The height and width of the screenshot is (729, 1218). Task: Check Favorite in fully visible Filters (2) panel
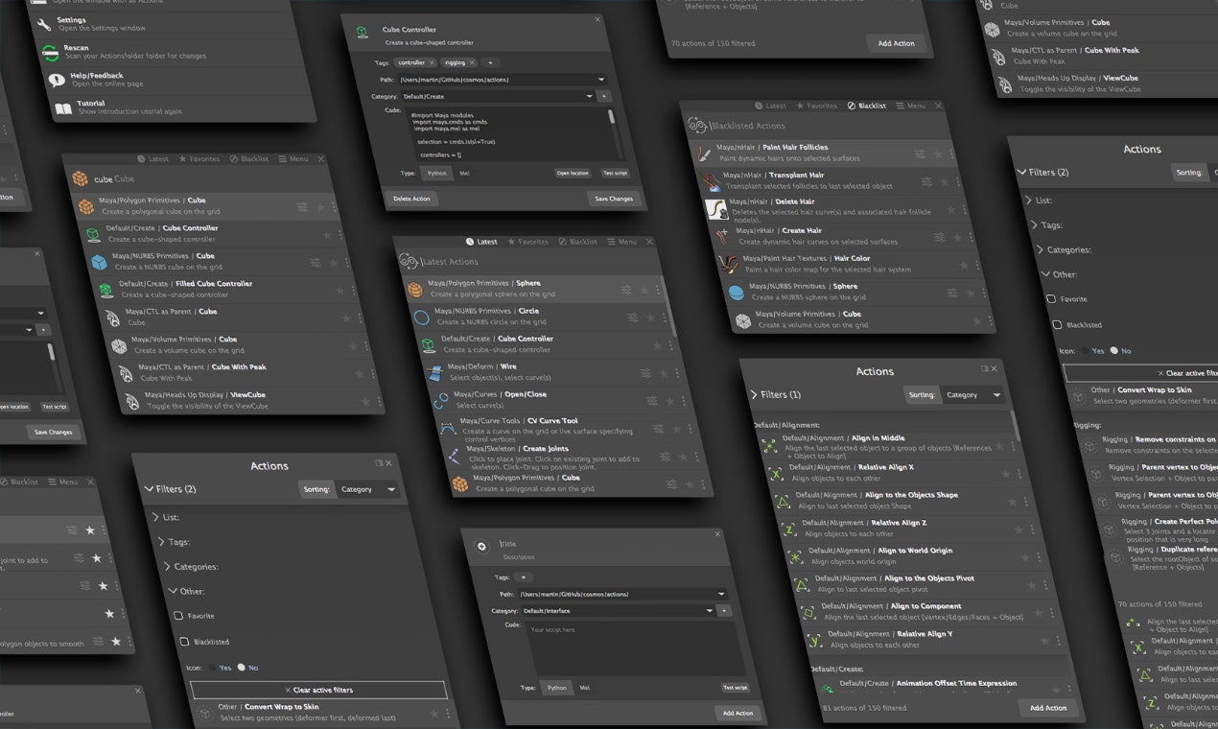coord(178,616)
